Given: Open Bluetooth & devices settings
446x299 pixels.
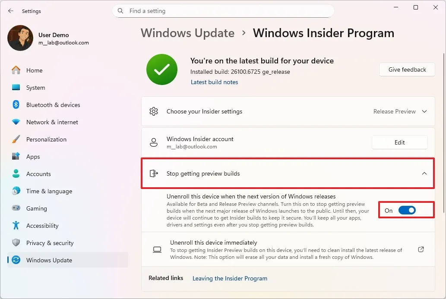Looking at the screenshot, I should click(16, 105).
